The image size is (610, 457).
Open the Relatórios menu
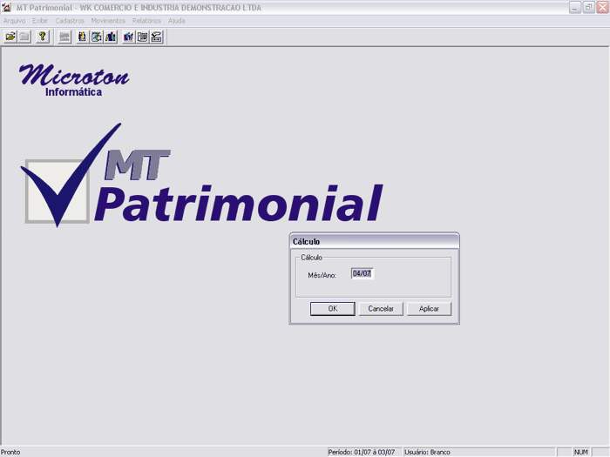pyautogui.click(x=146, y=20)
